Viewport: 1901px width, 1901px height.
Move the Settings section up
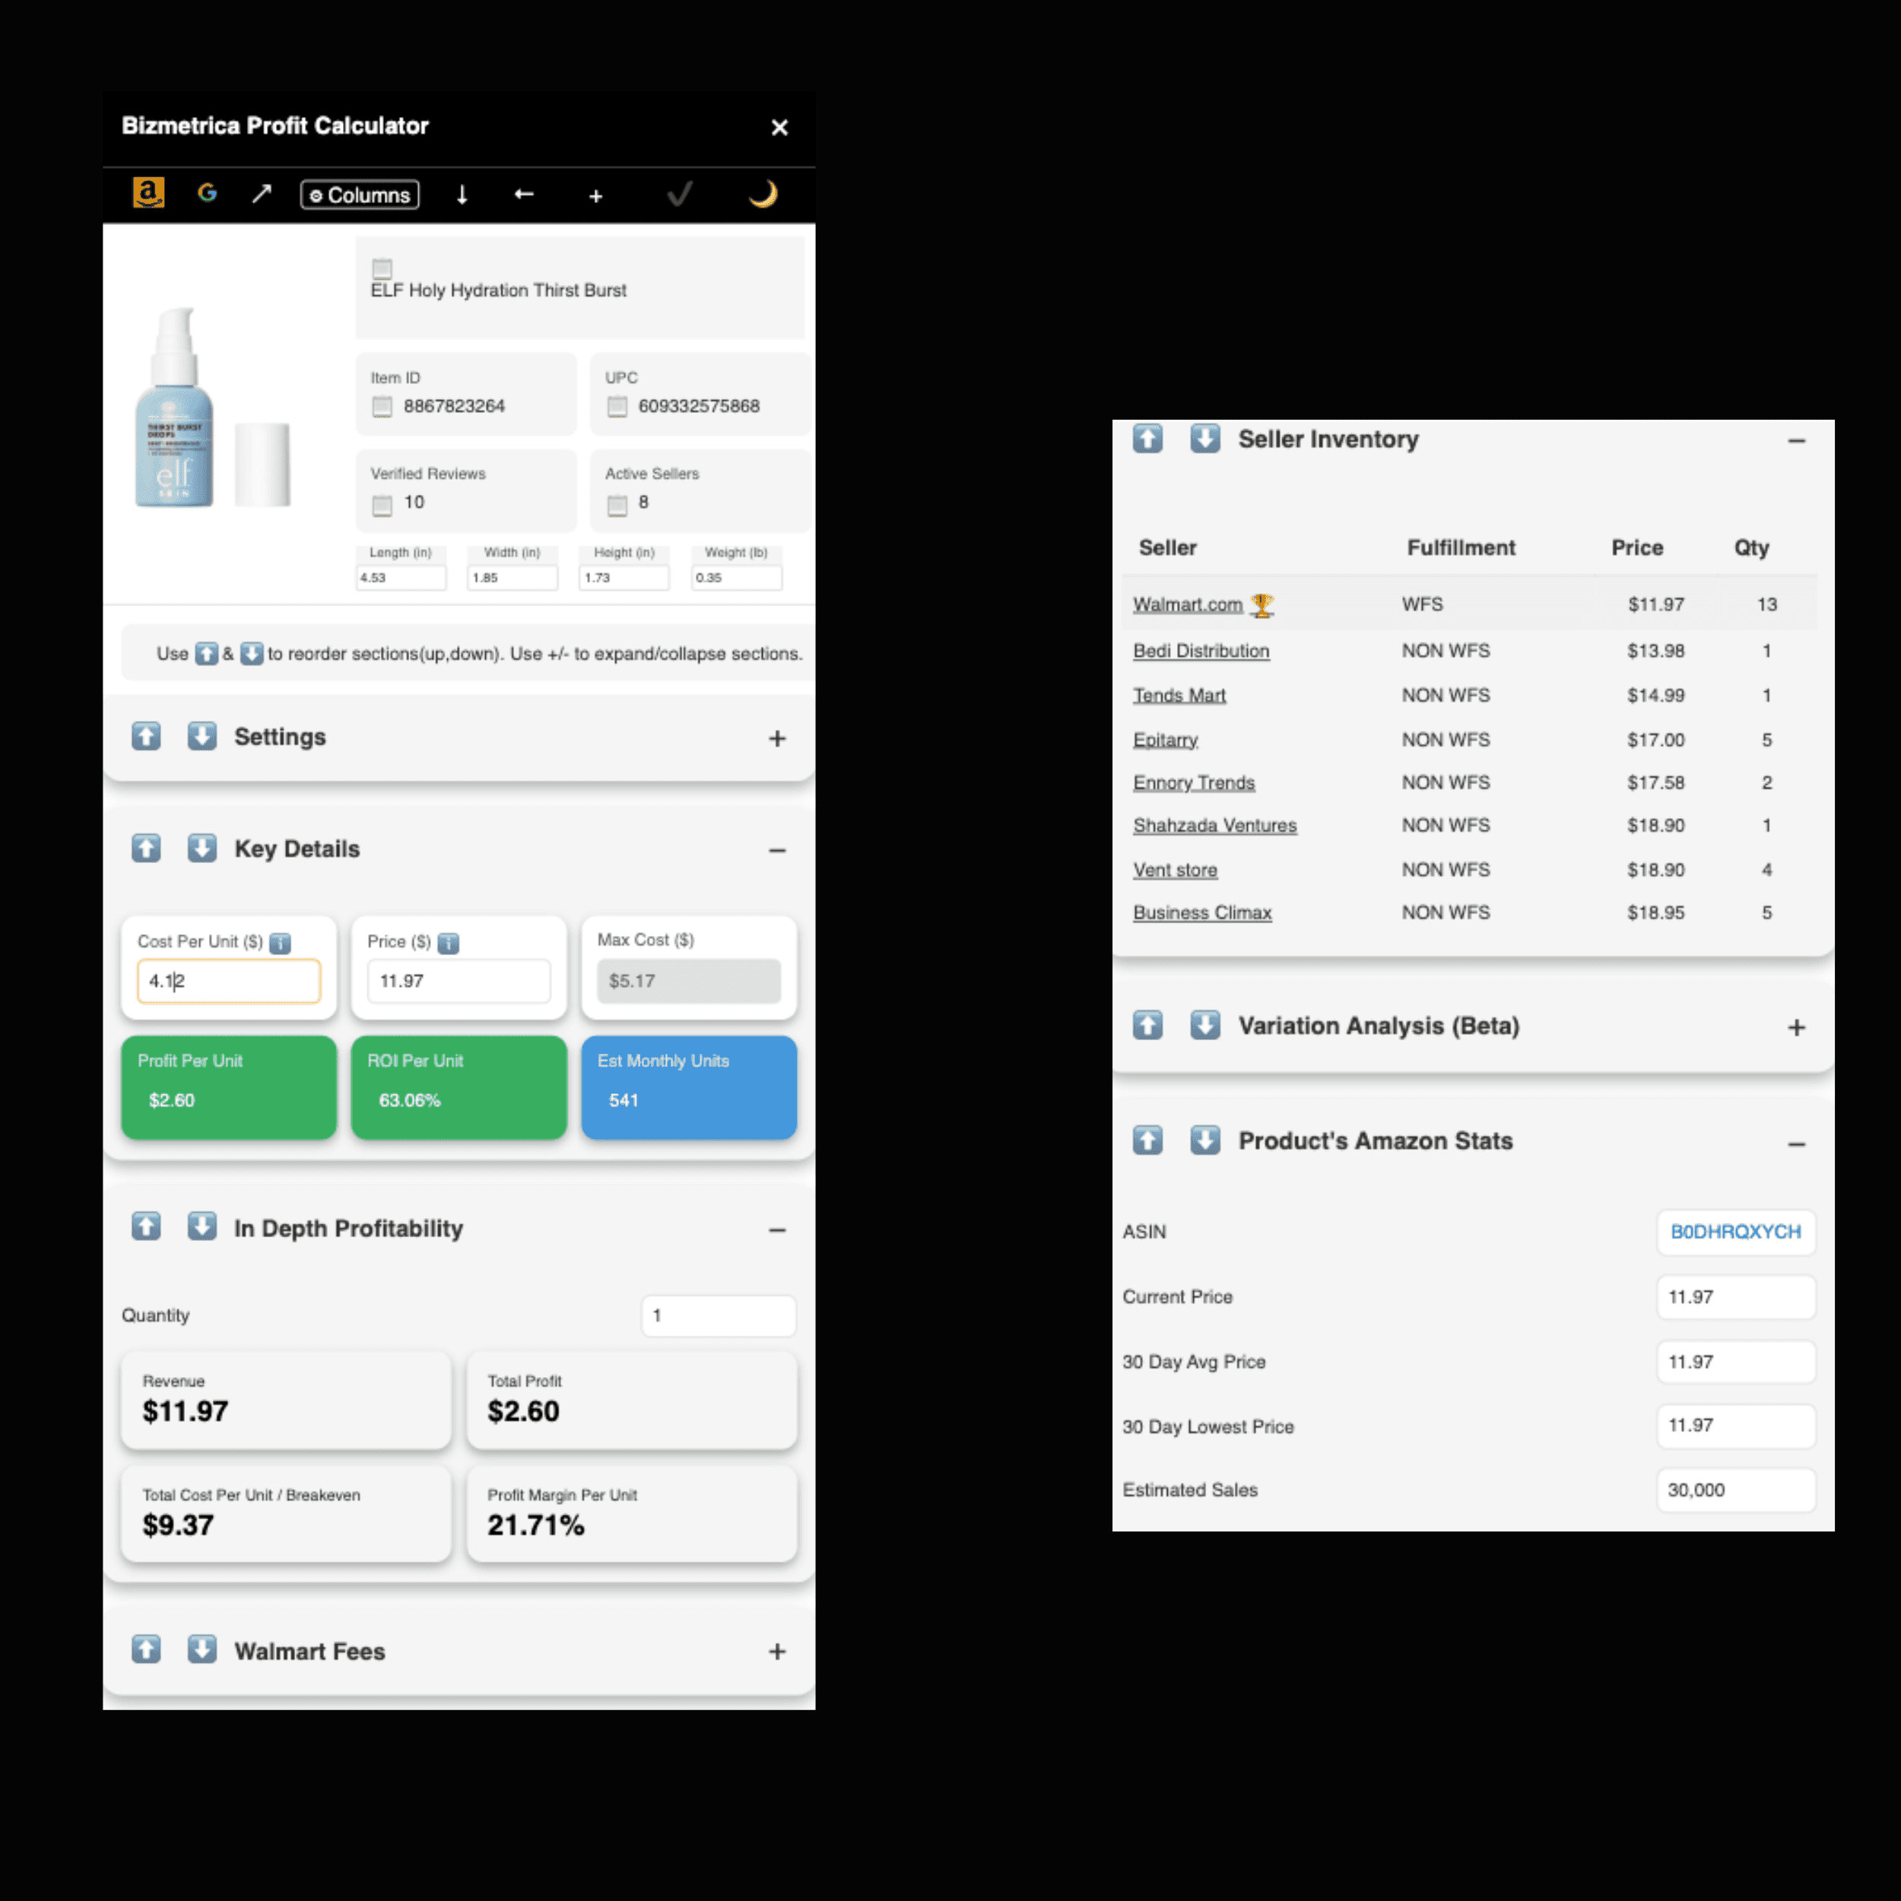(x=146, y=736)
